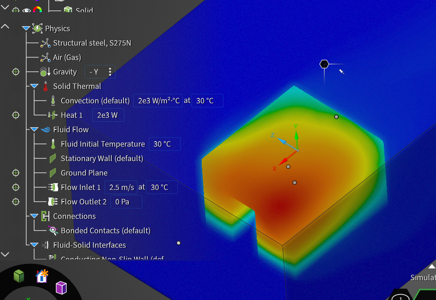Click the Solid Thermal thermometer icon

coord(45,86)
